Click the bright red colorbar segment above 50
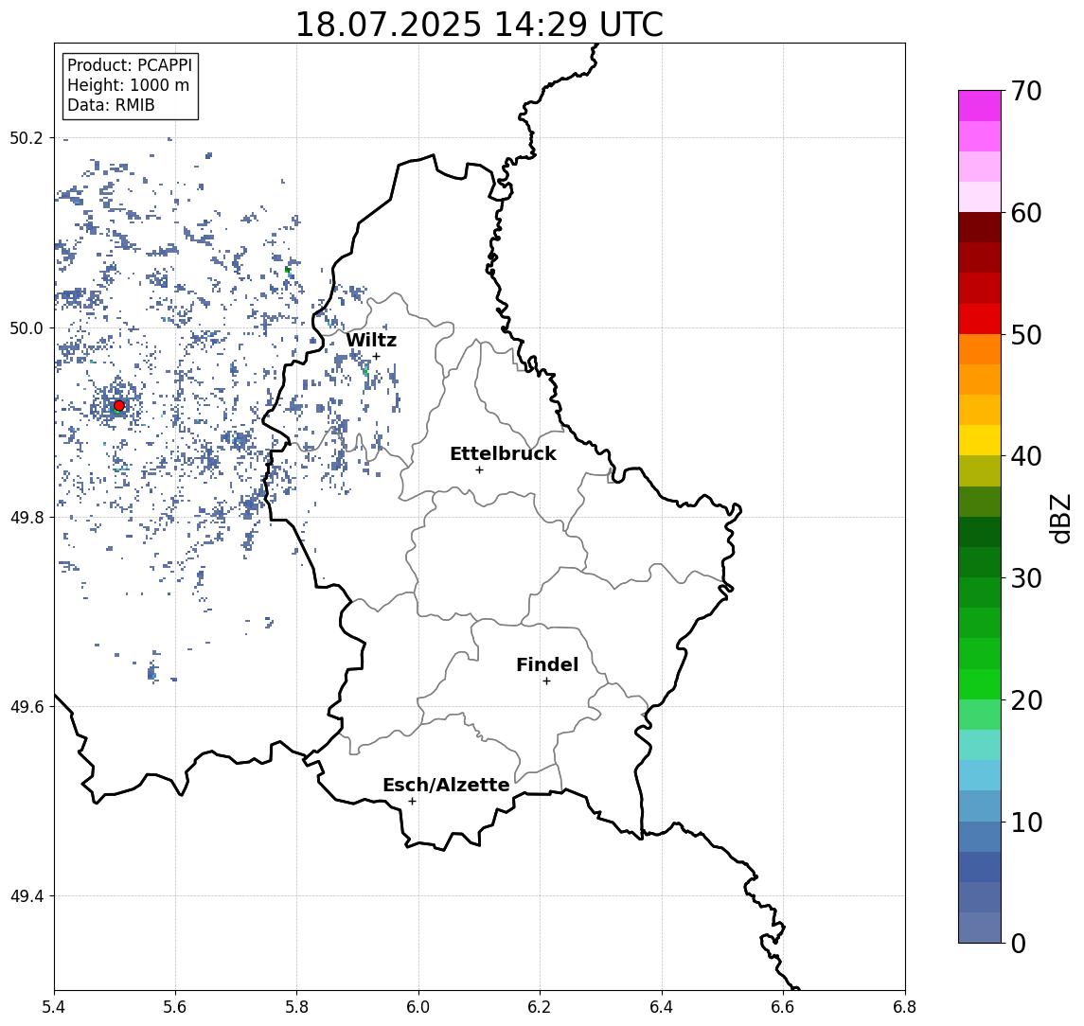Screen dimensions: 1084x1026 [980, 319]
